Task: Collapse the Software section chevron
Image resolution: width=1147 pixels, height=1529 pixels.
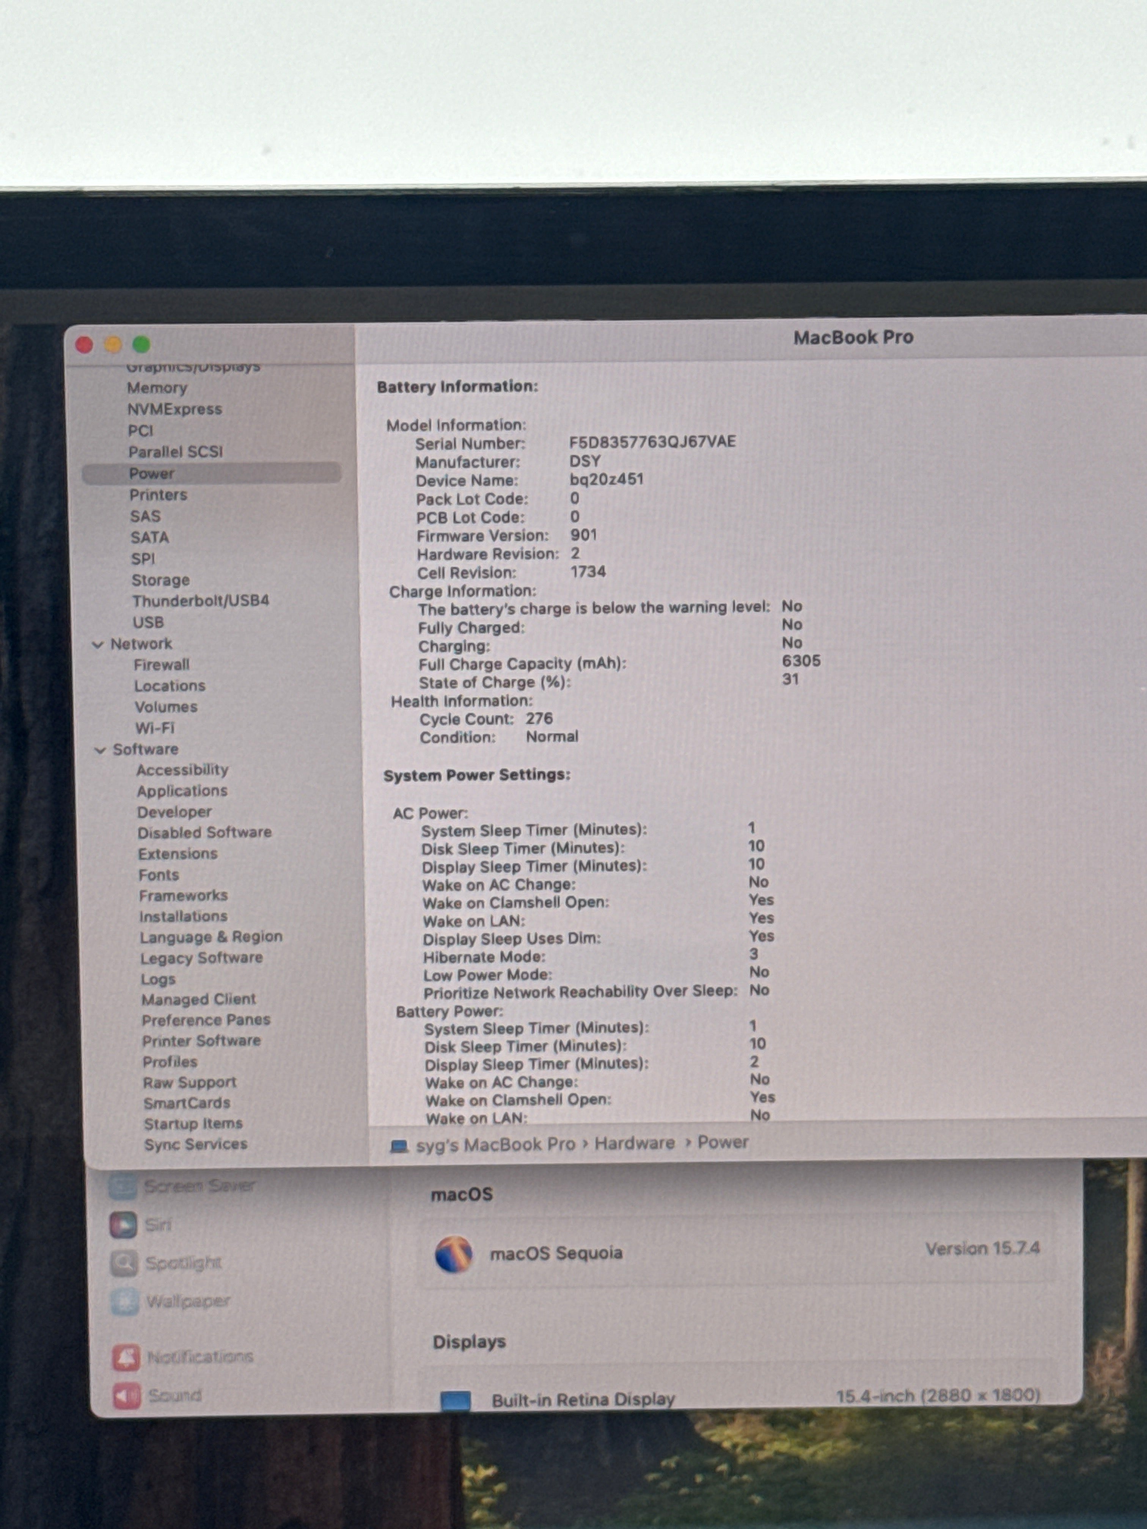Action: coord(100,750)
